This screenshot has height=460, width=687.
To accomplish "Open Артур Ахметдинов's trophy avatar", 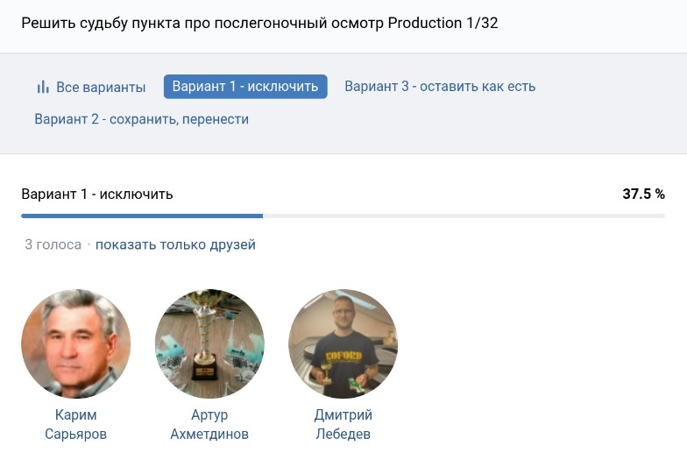I will [x=209, y=344].
